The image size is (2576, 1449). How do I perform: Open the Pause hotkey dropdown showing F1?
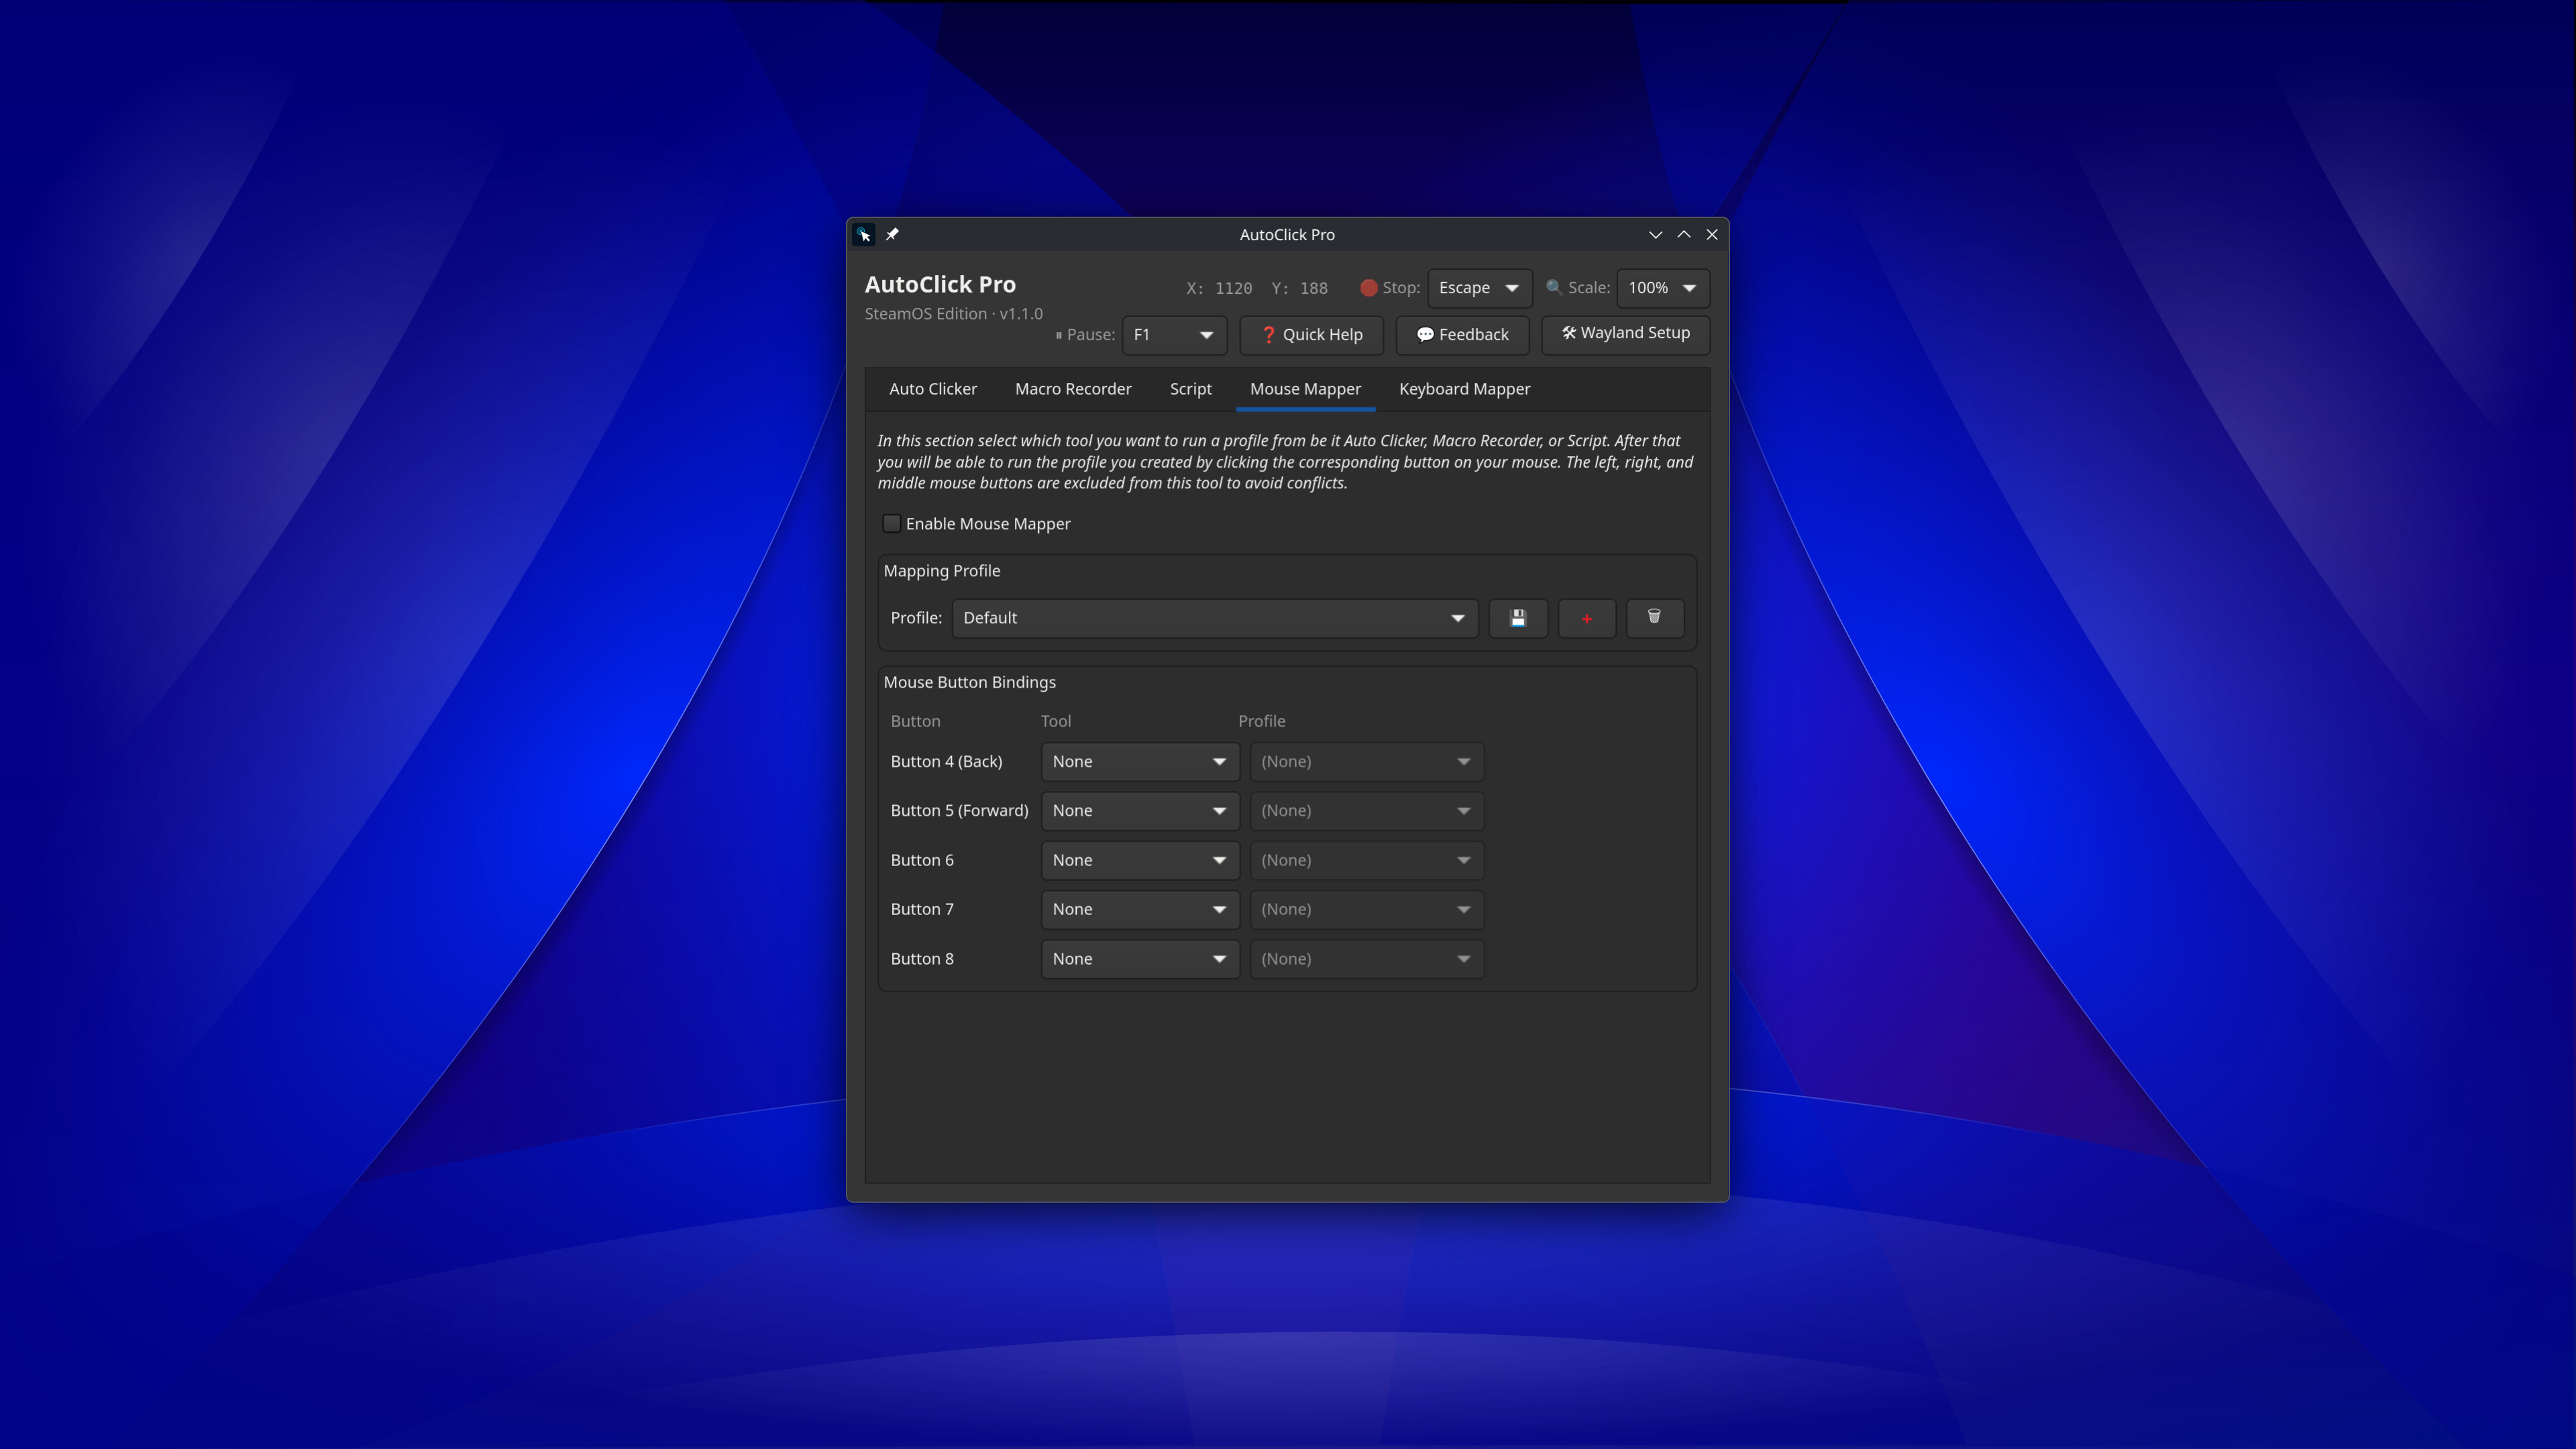coord(1174,335)
